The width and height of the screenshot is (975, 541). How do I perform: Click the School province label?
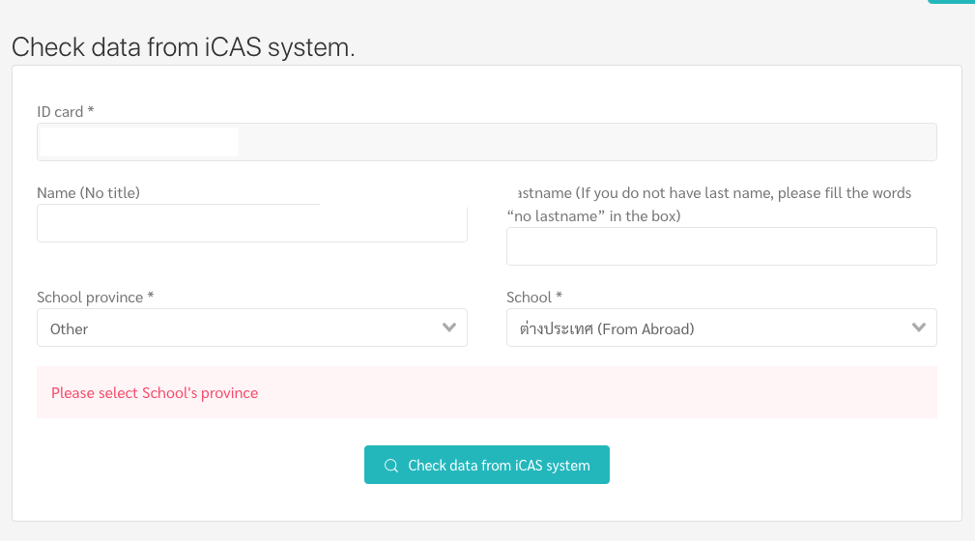[95, 298]
